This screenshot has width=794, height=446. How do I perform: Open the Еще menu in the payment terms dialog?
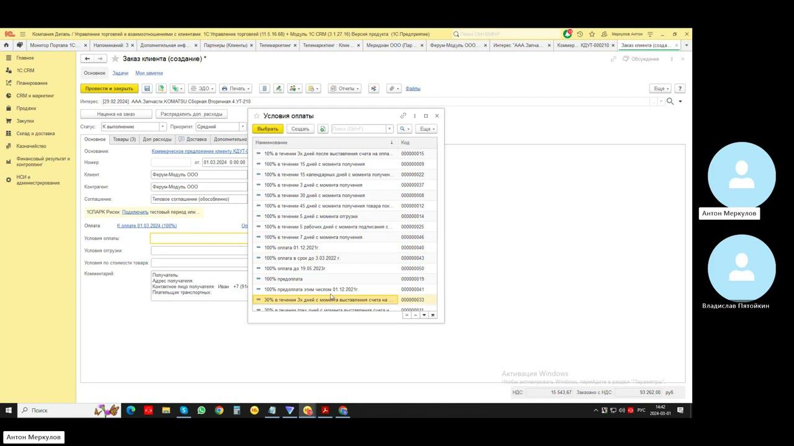[427, 129]
